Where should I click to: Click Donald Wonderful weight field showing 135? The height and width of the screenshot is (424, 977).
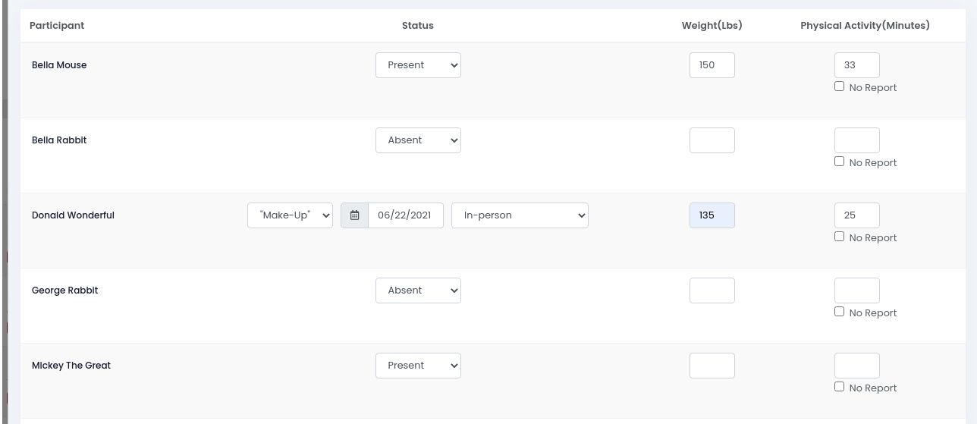click(x=712, y=215)
